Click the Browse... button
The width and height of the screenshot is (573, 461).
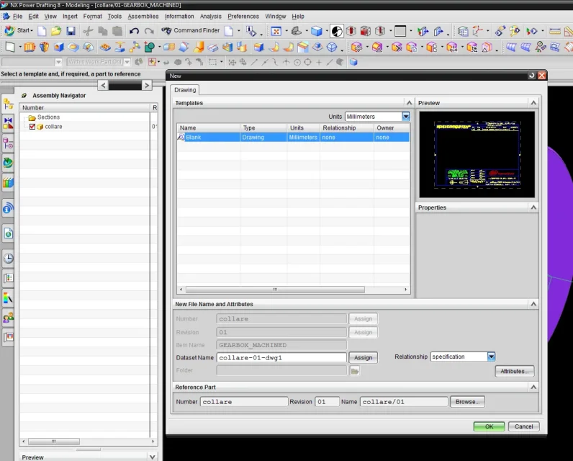click(x=467, y=402)
